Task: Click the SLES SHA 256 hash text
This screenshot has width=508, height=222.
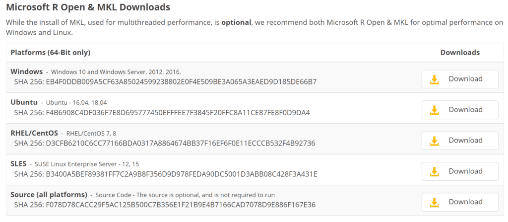Action: pyautogui.click(x=166, y=174)
